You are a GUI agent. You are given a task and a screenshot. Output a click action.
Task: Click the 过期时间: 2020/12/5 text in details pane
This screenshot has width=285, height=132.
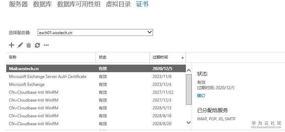216,88
